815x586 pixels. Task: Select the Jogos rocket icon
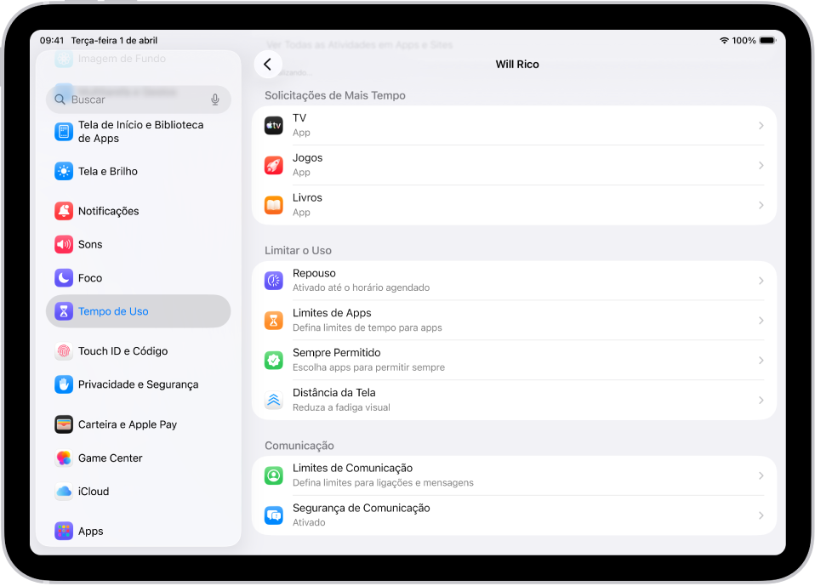tap(273, 165)
